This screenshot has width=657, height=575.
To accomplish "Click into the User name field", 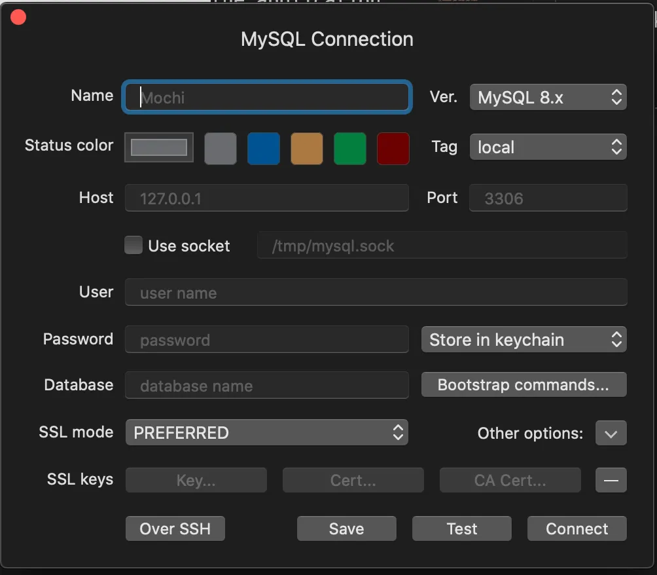I will pyautogui.click(x=376, y=293).
